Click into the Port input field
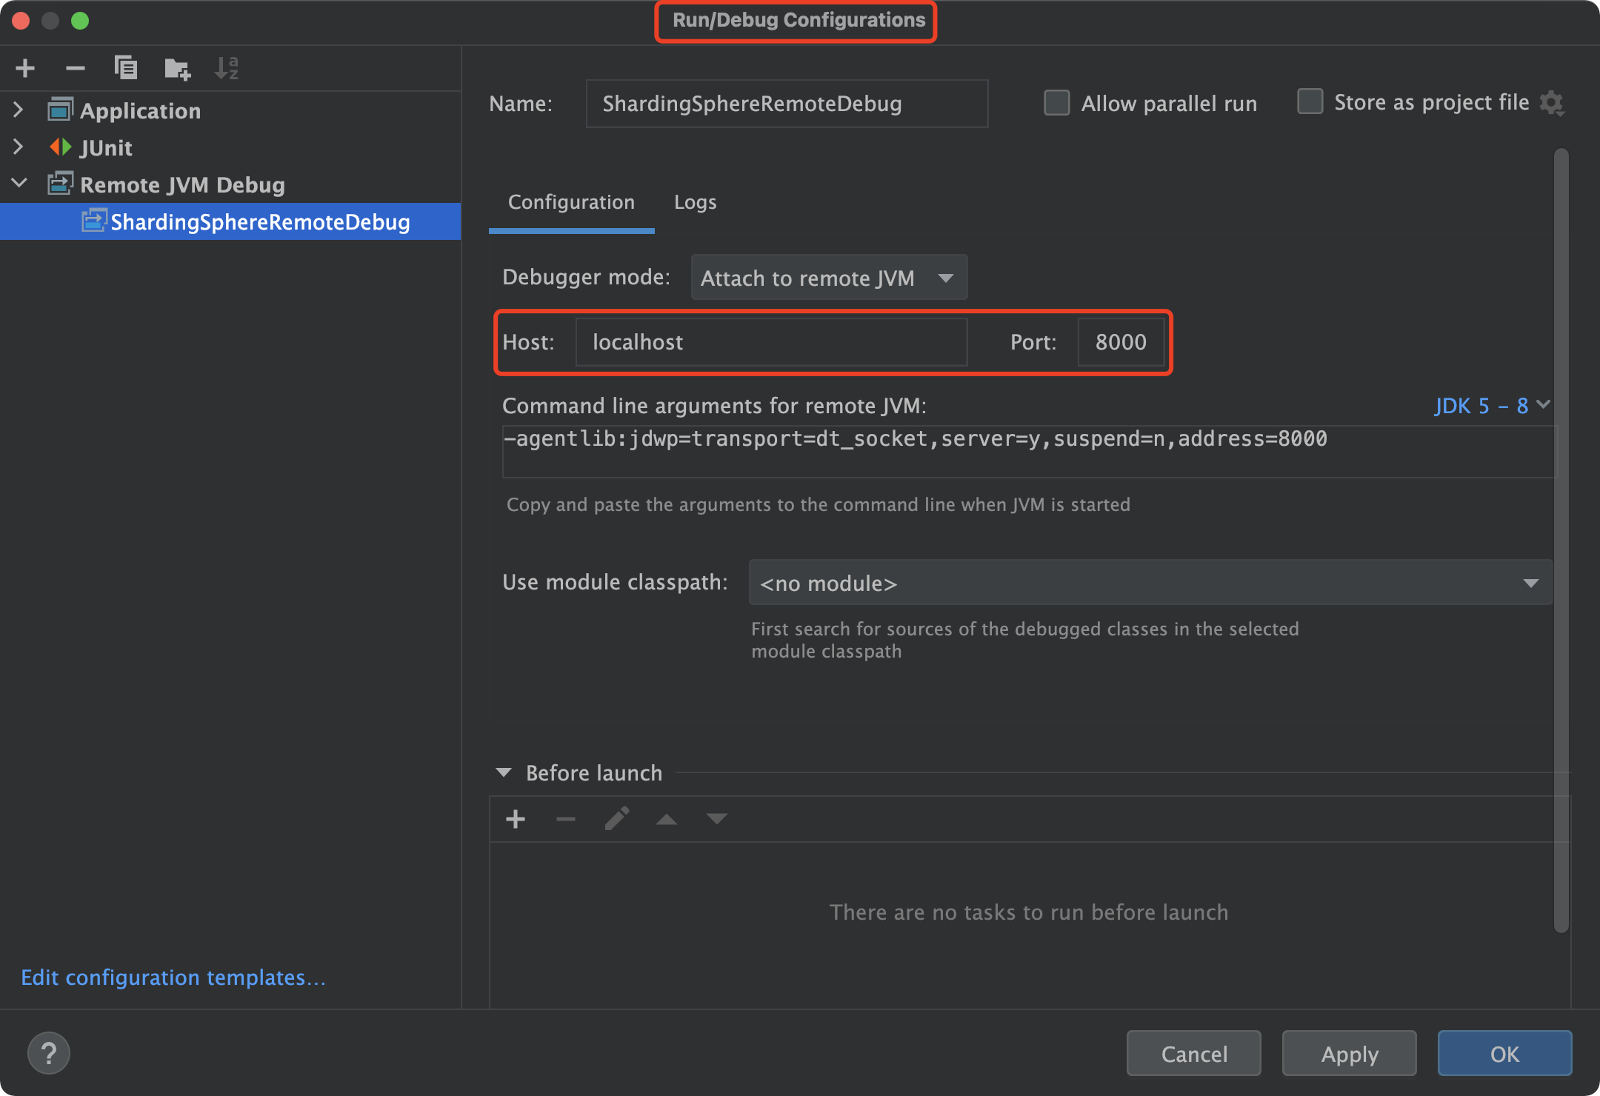This screenshot has height=1096, width=1600. coord(1120,342)
